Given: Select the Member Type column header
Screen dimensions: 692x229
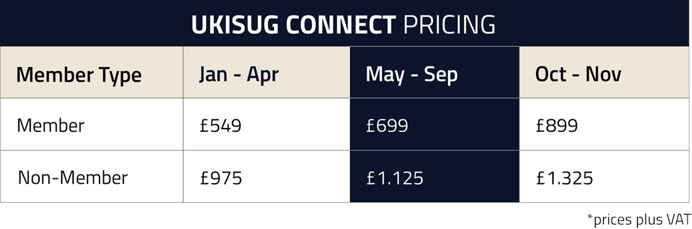Looking at the screenshot, I should click(79, 75).
